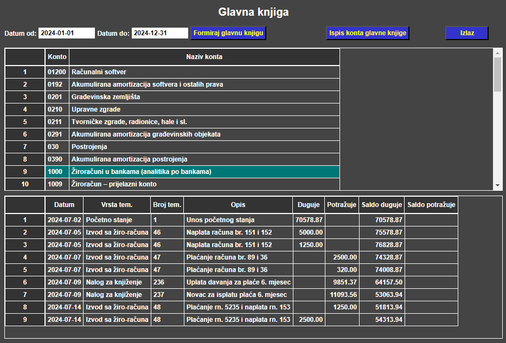Select account Postrojenja
The image size is (506, 343).
coord(205,147)
